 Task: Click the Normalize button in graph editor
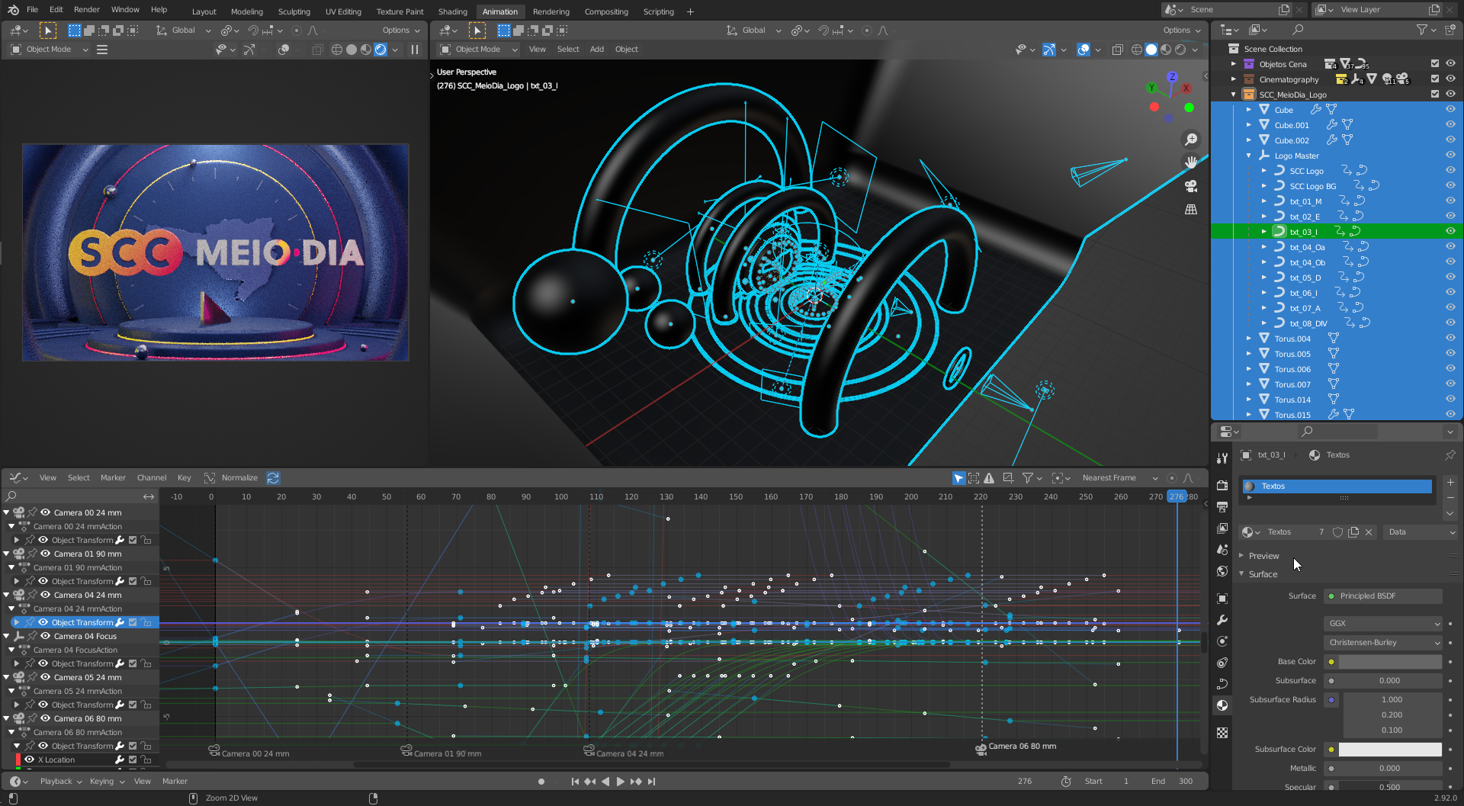coord(239,478)
